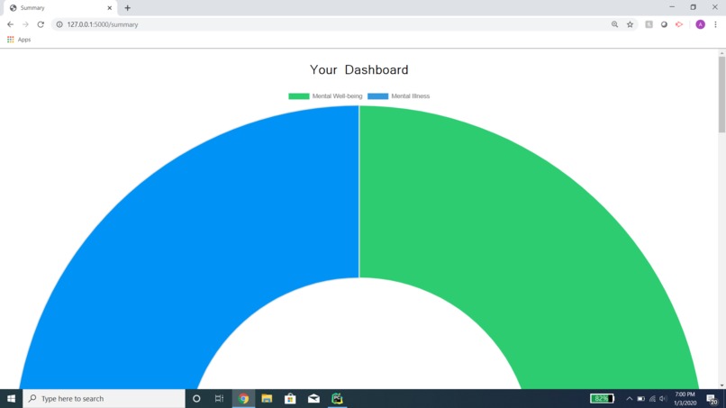Click the green Mental Well-being legend swatch
726x408 pixels.
click(x=299, y=95)
